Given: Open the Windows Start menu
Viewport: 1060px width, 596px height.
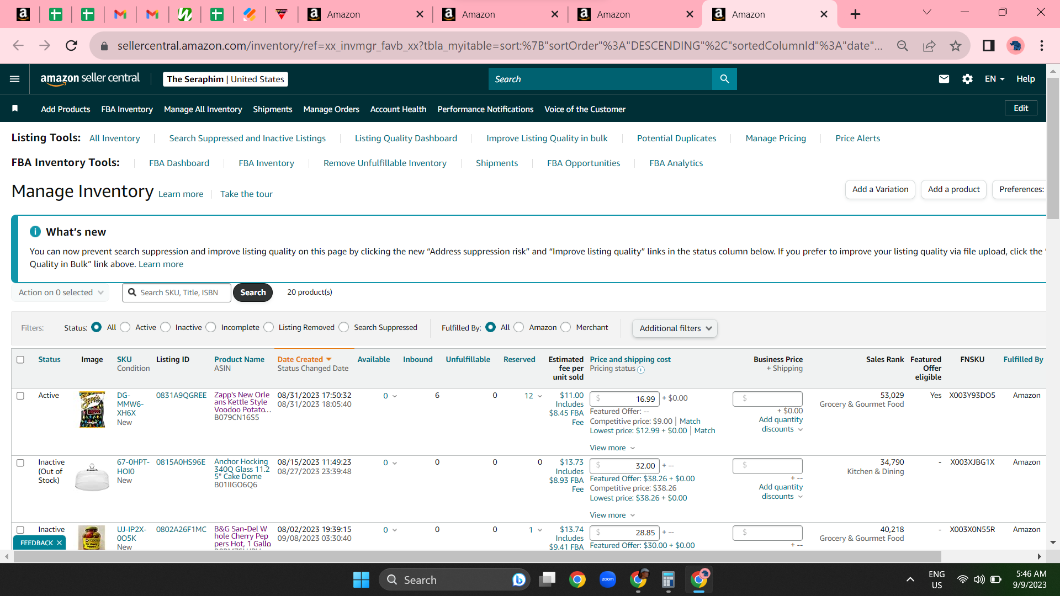Looking at the screenshot, I should (361, 579).
